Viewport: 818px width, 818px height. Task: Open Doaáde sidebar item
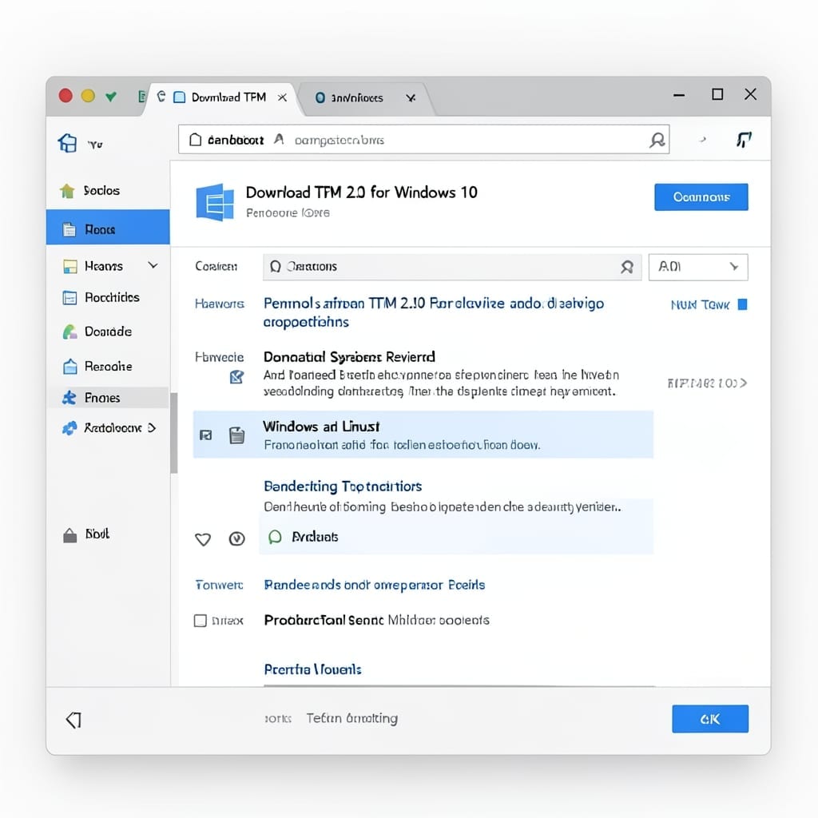pyautogui.click(x=108, y=332)
